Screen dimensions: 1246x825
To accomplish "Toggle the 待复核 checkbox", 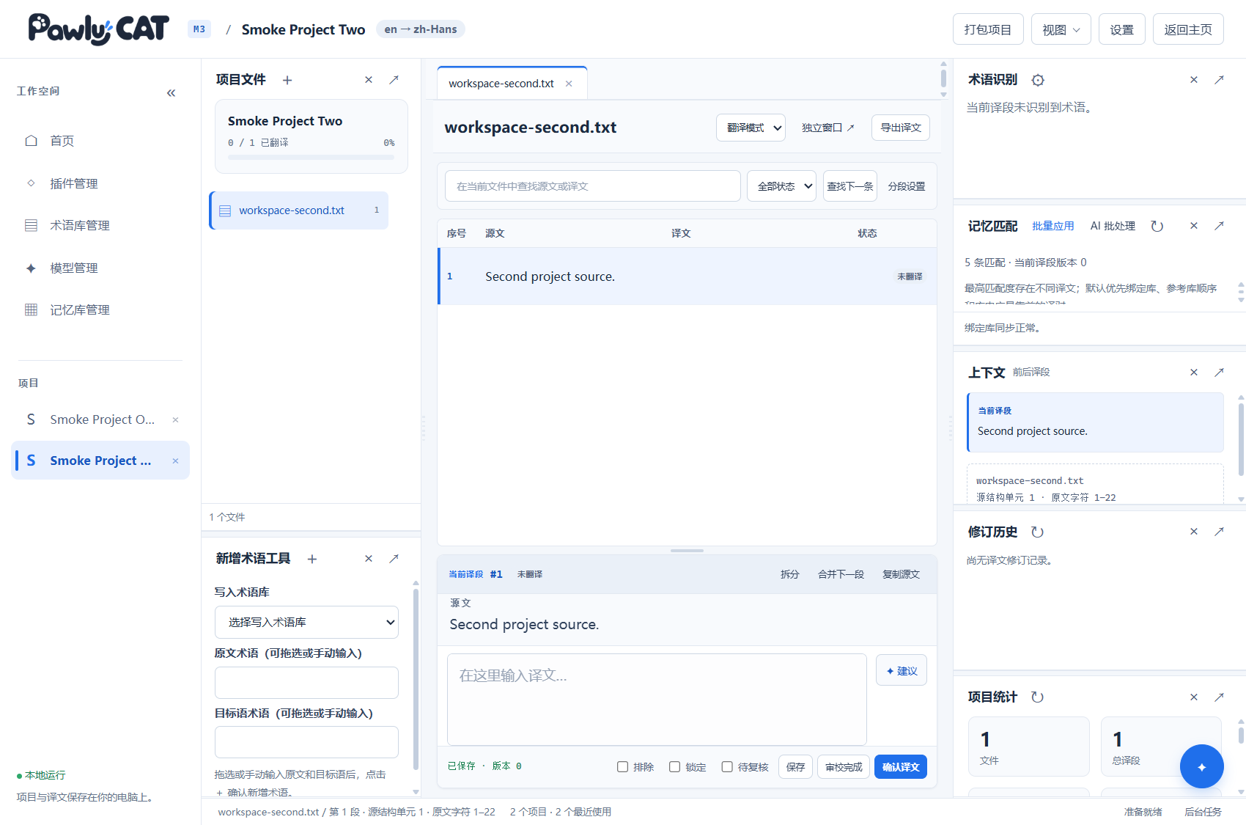I will tap(727, 767).
